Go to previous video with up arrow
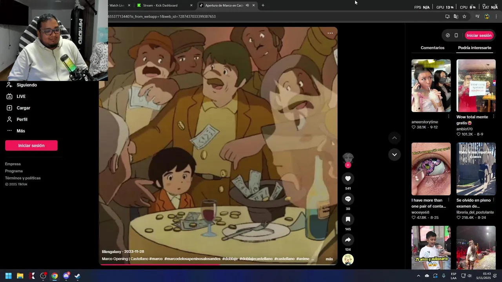 pos(395,138)
